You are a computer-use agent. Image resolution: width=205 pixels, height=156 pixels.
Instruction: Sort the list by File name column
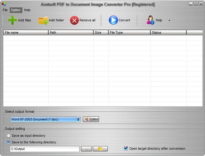26,32
